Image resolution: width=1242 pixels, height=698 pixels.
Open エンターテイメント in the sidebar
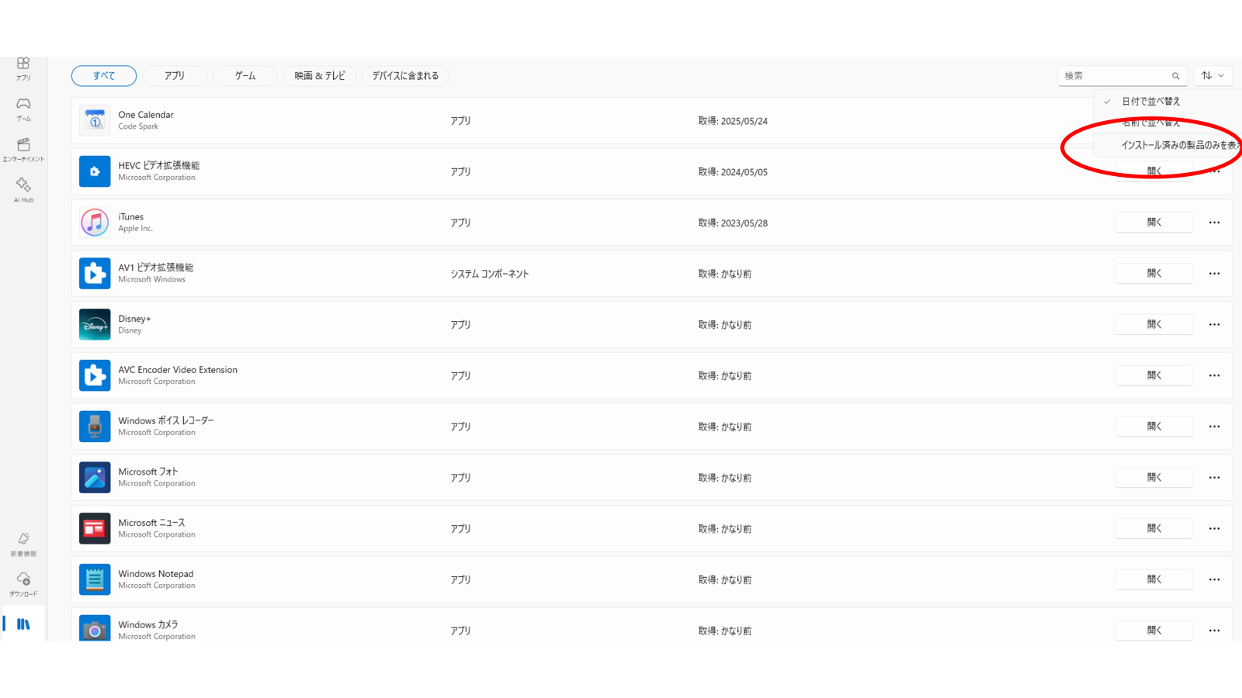(23, 150)
